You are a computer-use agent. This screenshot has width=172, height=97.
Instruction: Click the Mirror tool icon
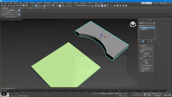pos(89,6)
